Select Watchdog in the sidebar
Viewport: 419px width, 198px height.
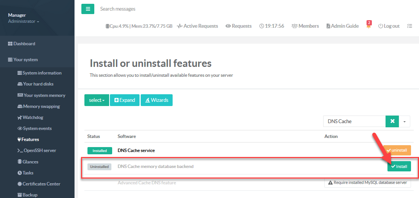33,117
